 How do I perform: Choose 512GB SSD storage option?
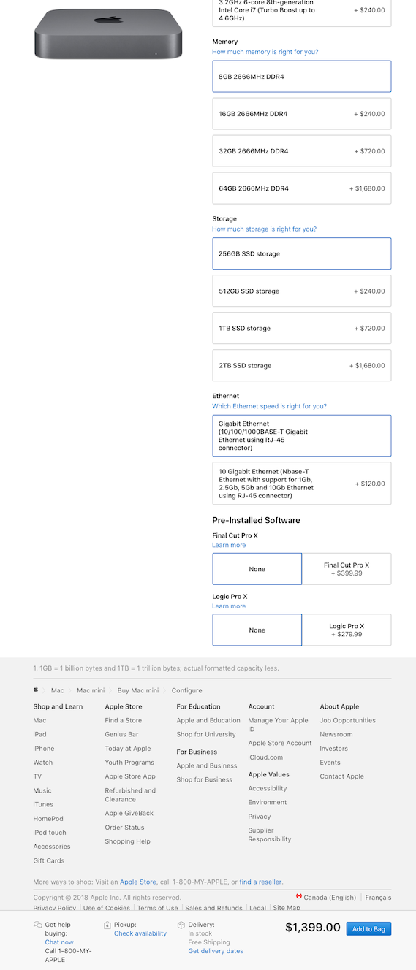[x=302, y=291]
